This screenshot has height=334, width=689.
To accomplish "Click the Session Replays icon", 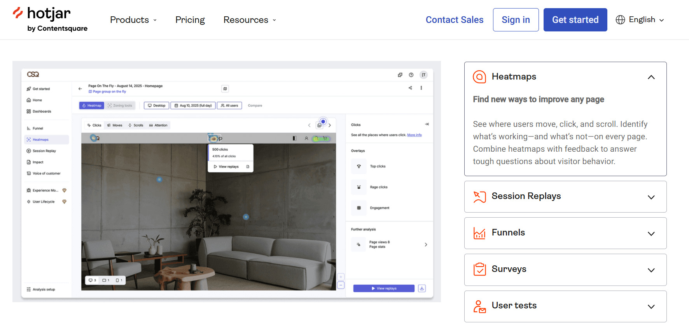I will tap(479, 197).
